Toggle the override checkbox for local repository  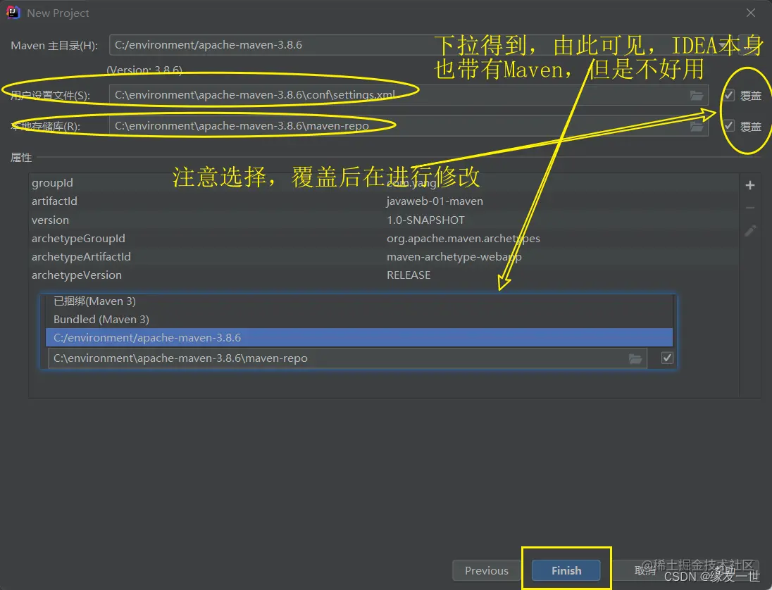[x=728, y=125]
